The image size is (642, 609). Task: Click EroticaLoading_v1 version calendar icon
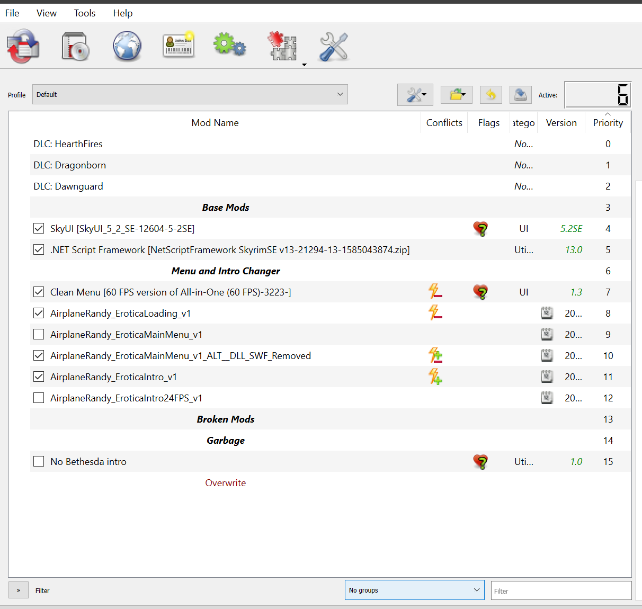click(x=547, y=313)
